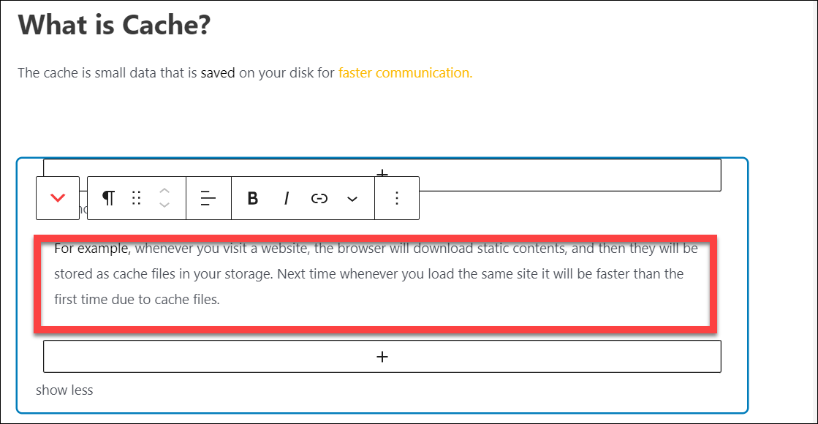Move the block up with arrow
The width and height of the screenshot is (818, 424).
pos(164,190)
